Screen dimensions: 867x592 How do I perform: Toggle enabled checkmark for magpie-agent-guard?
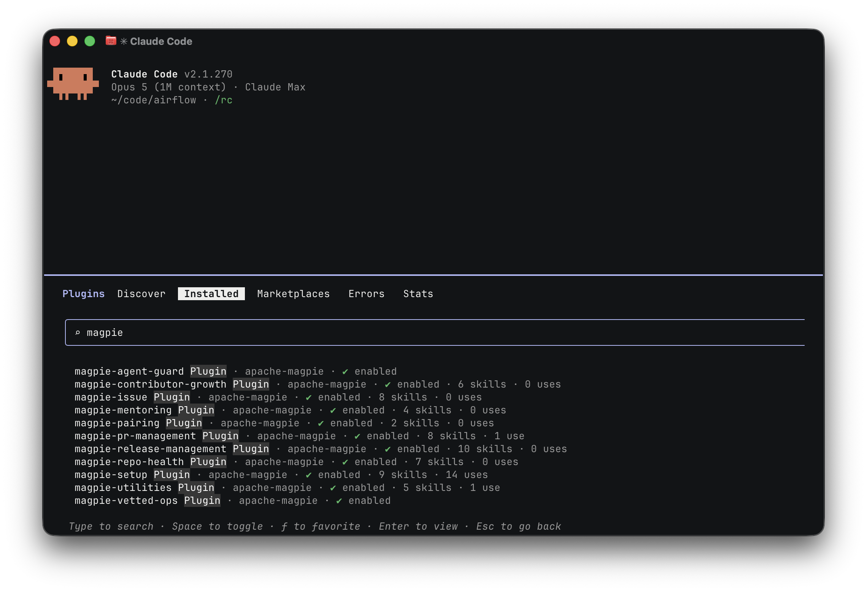(x=345, y=372)
